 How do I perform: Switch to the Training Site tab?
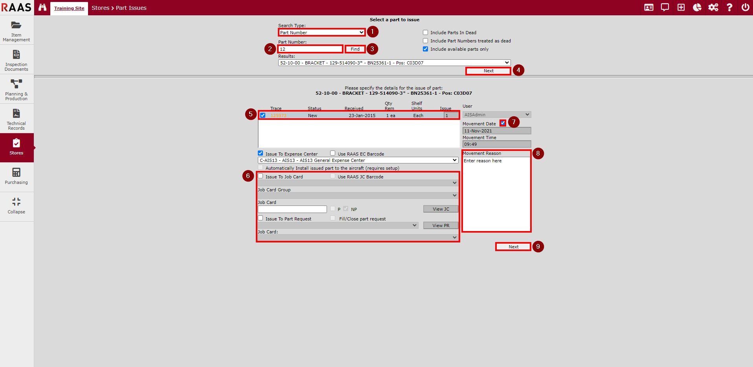69,8
